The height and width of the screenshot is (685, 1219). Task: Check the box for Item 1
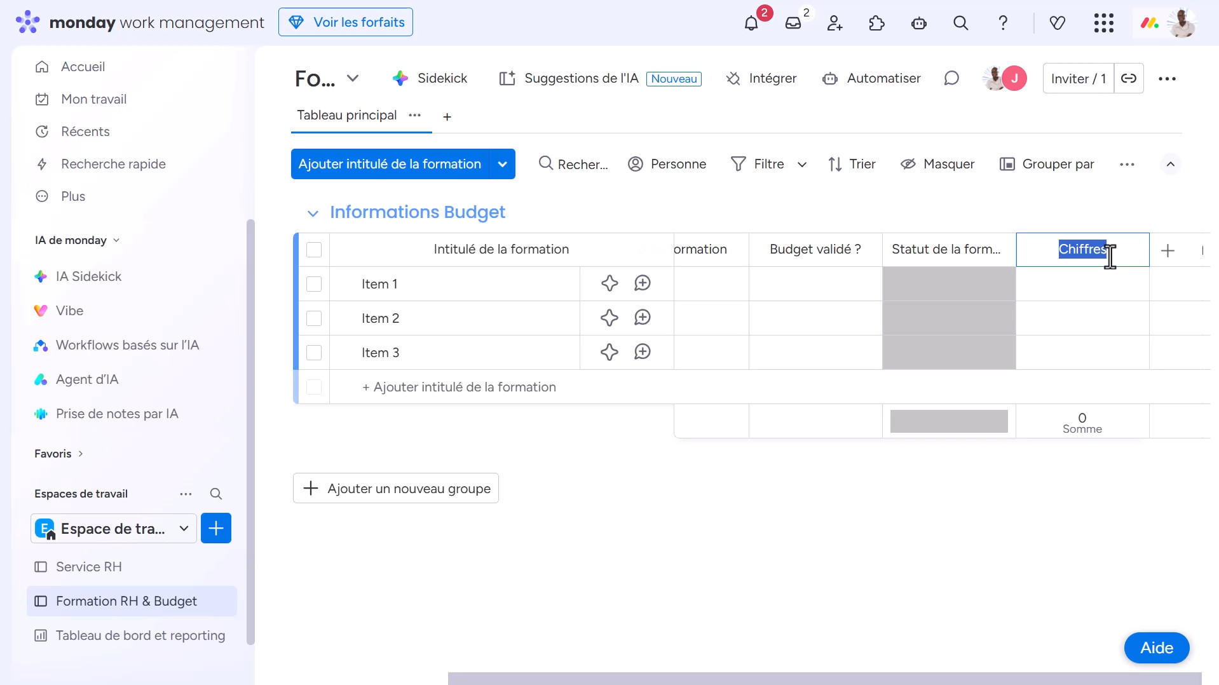tap(314, 284)
